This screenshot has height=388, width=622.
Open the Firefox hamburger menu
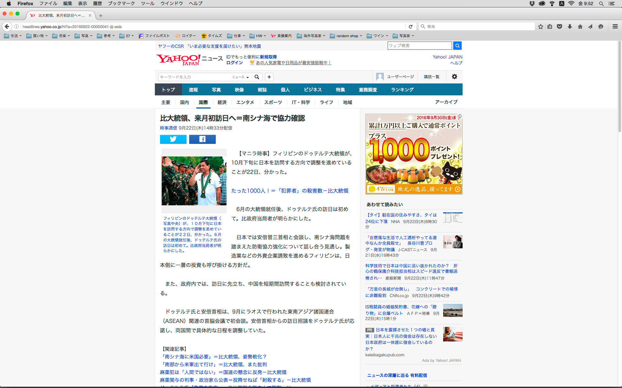pyautogui.click(x=615, y=27)
